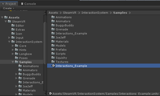Collapse the InteractionSystem folder arrow

click(9, 42)
